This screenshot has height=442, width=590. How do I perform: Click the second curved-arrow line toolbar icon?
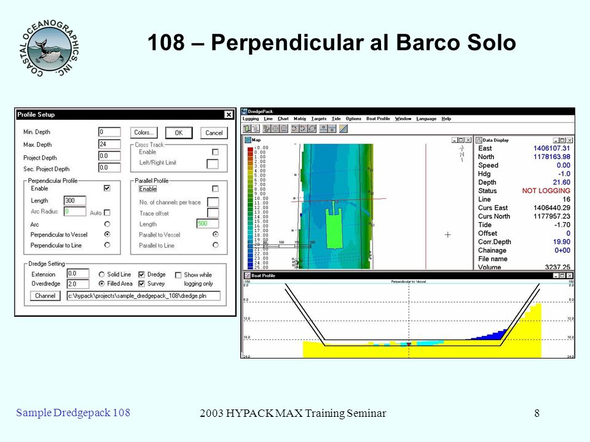point(304,128)
